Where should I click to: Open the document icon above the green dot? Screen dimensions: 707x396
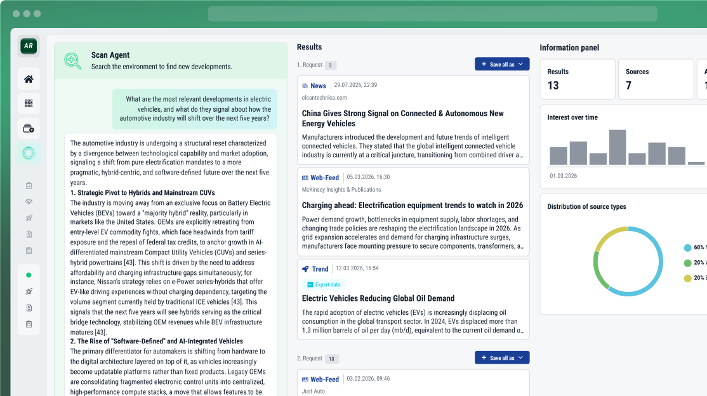29,234
